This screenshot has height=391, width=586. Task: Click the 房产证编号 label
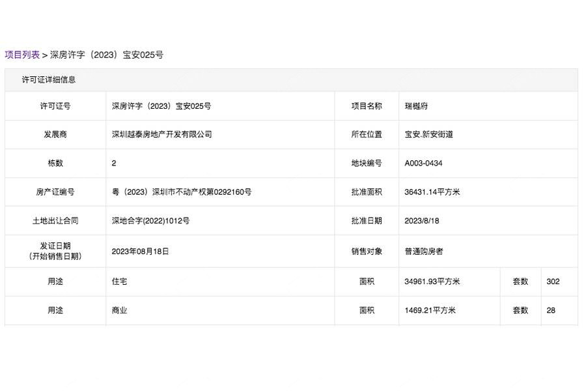55,192
